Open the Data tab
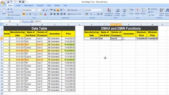169x95 pixels. pyautogui.click(x=49, y=5)
